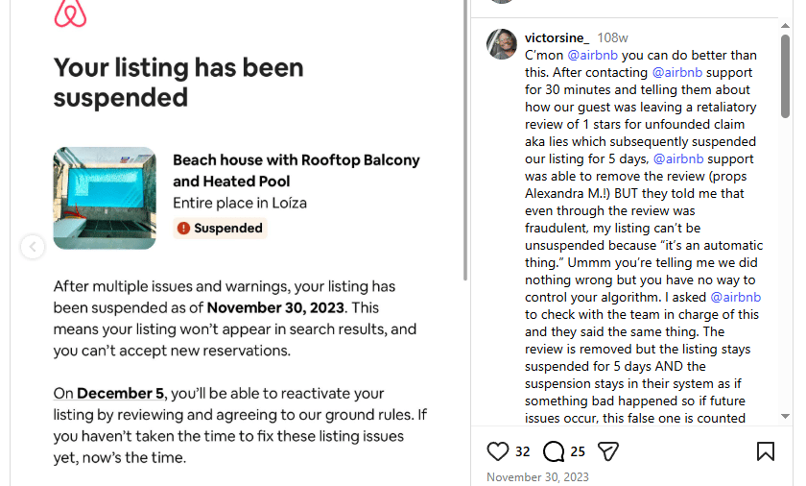Click the November 30, 2023 post date
The image size is (806, 486).
(537, 476)
